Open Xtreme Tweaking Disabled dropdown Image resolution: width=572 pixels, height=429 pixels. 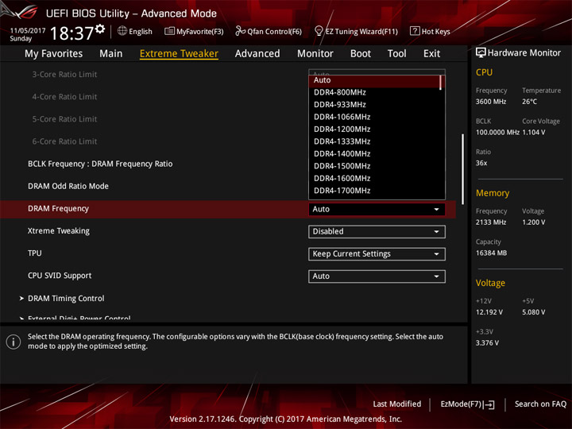(377, 232)
